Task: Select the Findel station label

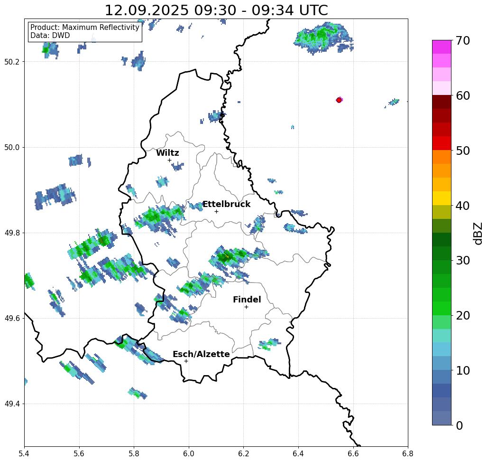Action: (x=247, y=300)
